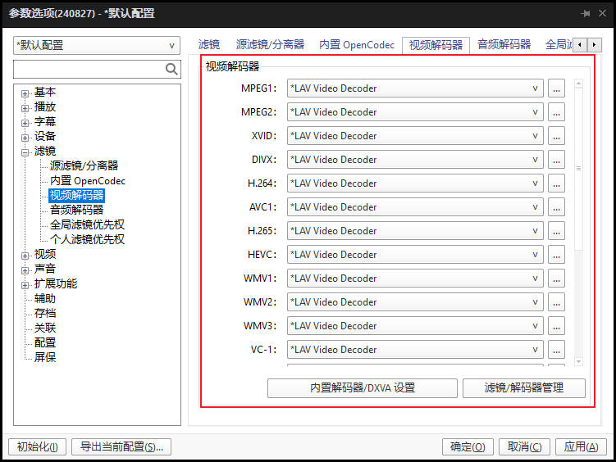Click the 滤镜/解码器管理 button

[x=523, y=388]
